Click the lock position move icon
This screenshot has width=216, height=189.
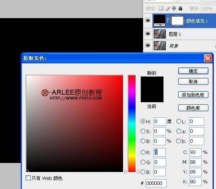[x=174, y=8]
